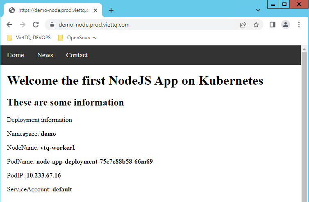The width and height of the screenshot is (309, 202).
Task: Open a new tab with plus button
Action: (111, 10)
